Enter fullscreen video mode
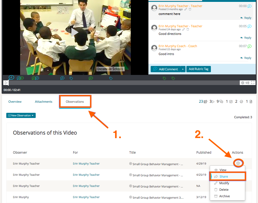This screenshot has width=258, height=203. click(253, 83)
